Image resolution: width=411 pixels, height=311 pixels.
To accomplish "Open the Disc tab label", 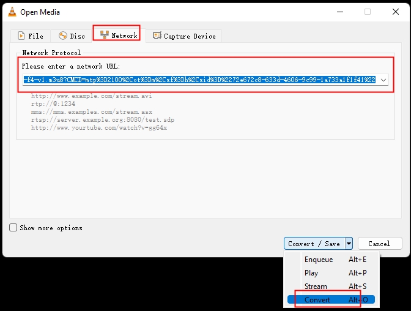I will 77,36.
